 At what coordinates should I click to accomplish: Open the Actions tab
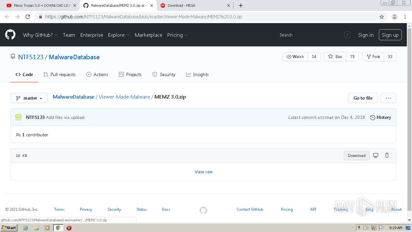point(97,74)
